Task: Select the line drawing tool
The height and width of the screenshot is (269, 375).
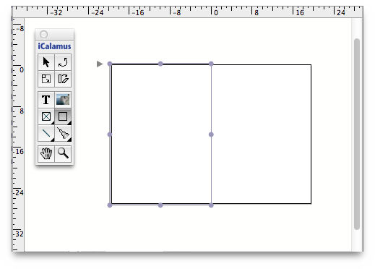Action: (x=46, y=133)
